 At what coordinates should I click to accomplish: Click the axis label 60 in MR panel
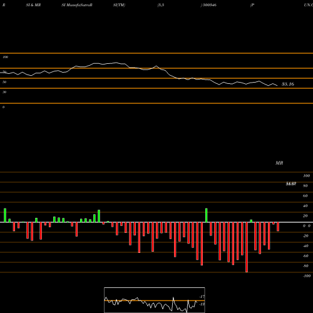(x=305, y=196)
